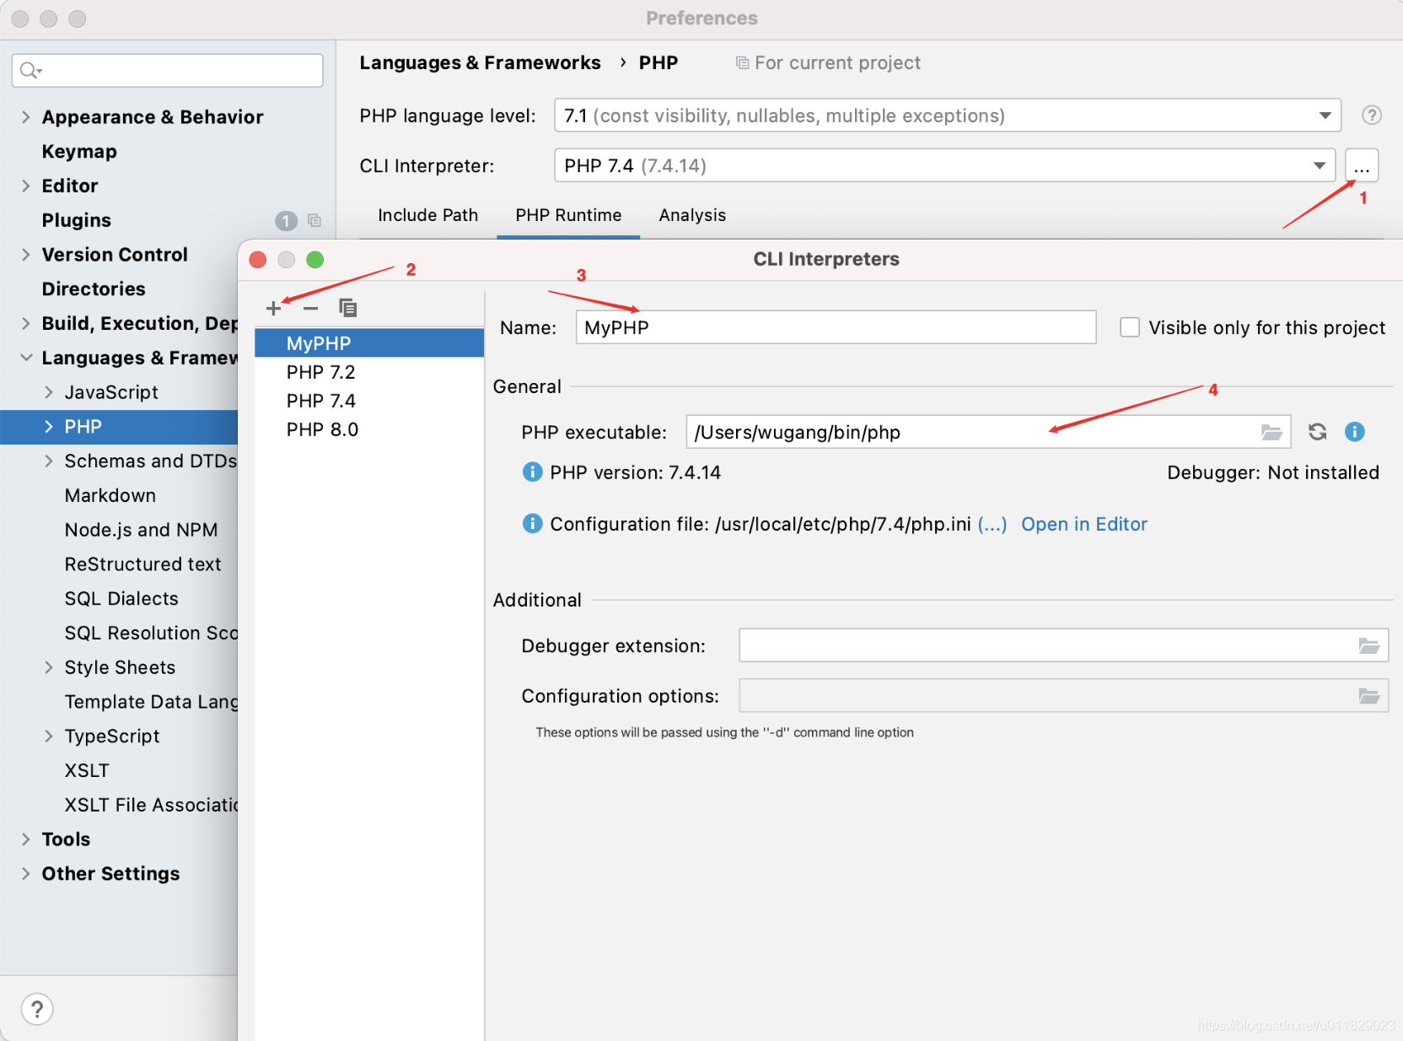Switch to Include Path tab
The image size is (1403, 1041).
tap(427, 215)
